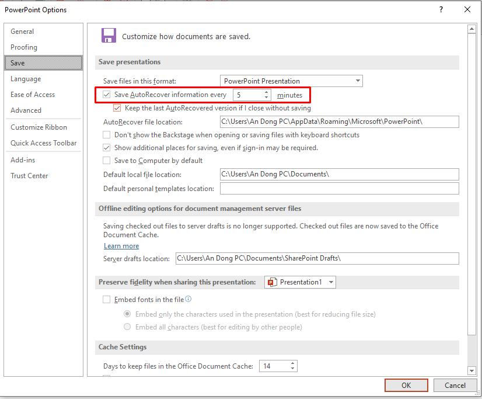Click the purple Save floppy disk icon
This screenshot has width=482, height=399.
(108, 36)
